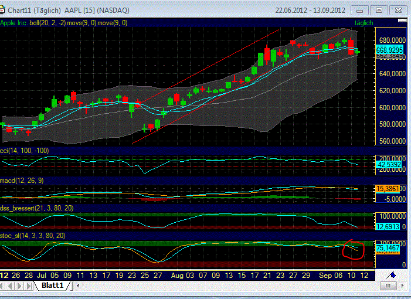
Task: Click the 'Sep' label on date axis
Action: coord(324,276)
